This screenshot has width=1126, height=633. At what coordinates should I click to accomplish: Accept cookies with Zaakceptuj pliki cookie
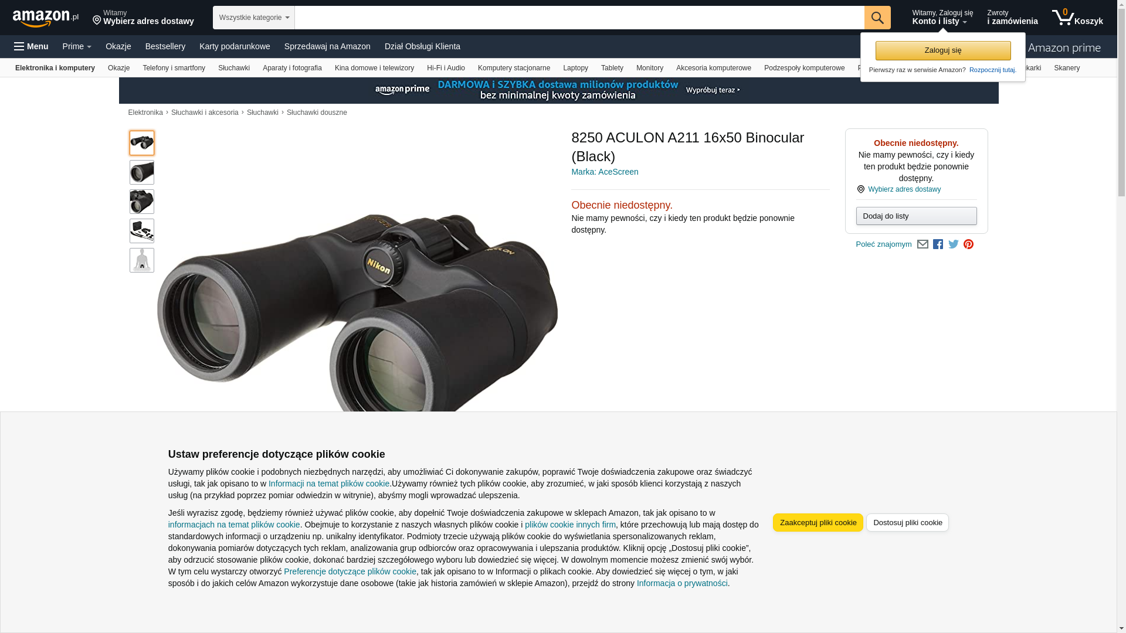[818, 522]
